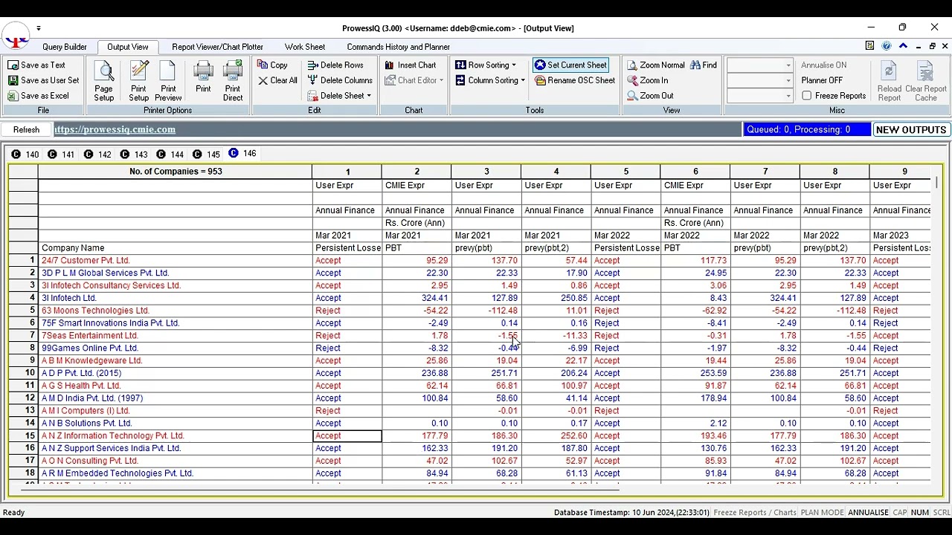
Task: Click ANNUALISE in status bar
Action: click(x=868, y=513)
